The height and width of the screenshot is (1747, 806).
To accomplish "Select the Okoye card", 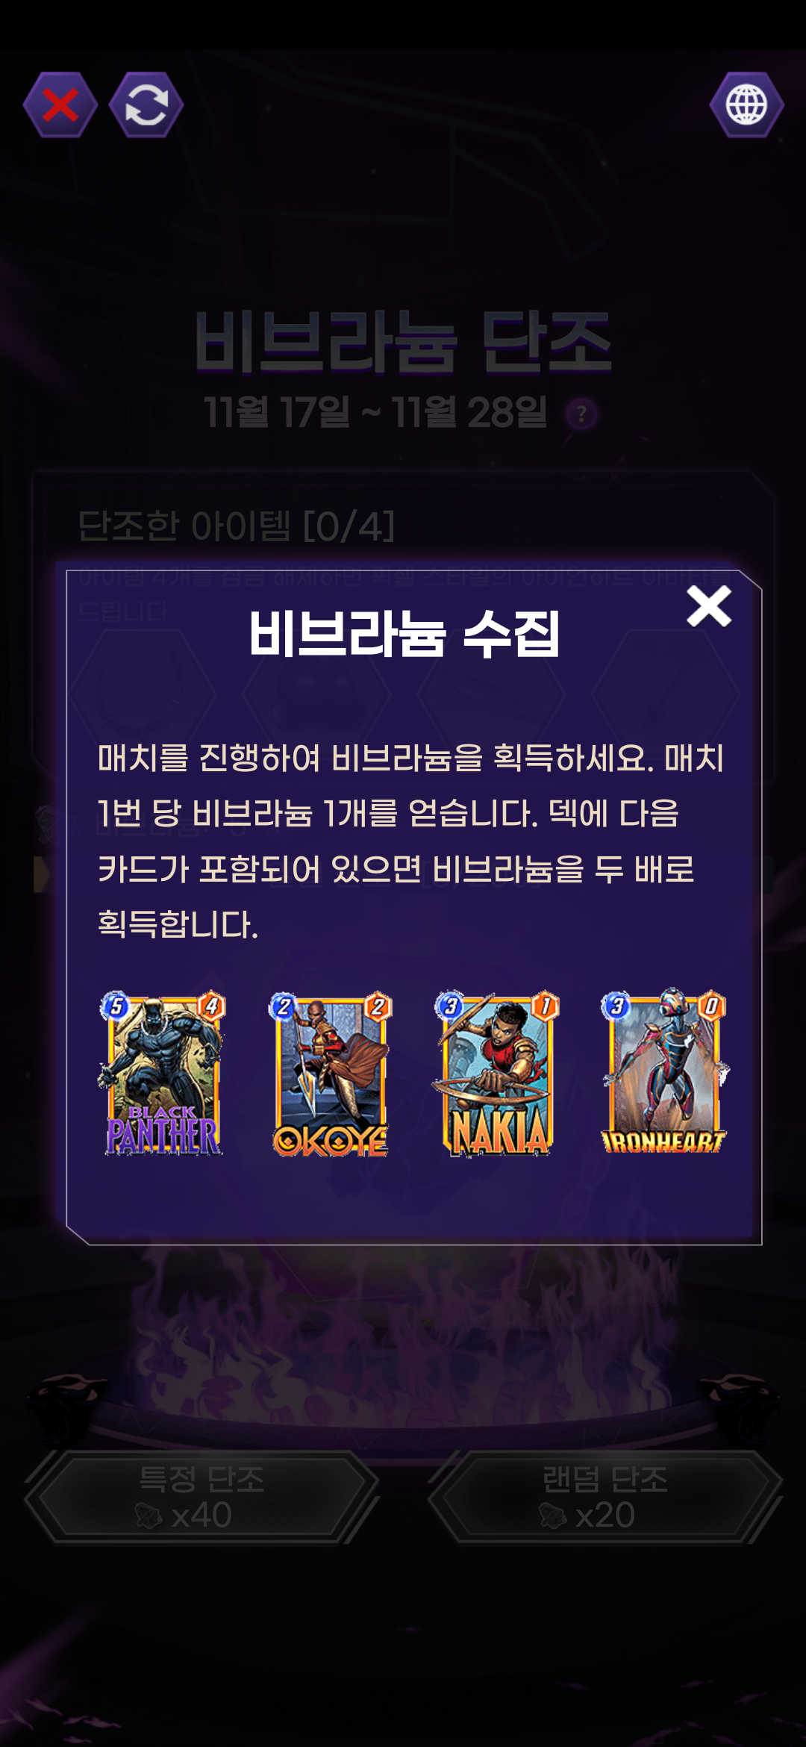I will point(330,1074).
